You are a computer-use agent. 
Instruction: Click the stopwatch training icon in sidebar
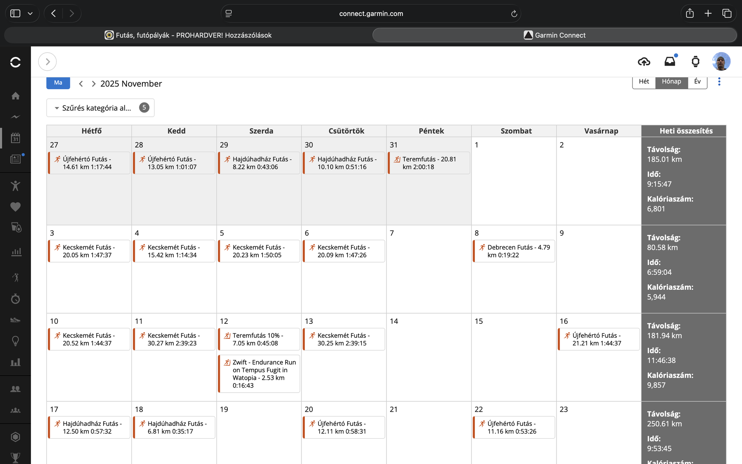click(x=15, y=299)
